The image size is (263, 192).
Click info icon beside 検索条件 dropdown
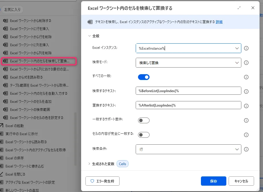pos(246,149)
